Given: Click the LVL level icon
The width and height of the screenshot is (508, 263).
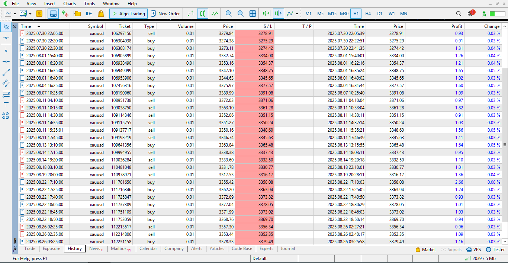Looking at the screenshot, I should pos(484,14).
